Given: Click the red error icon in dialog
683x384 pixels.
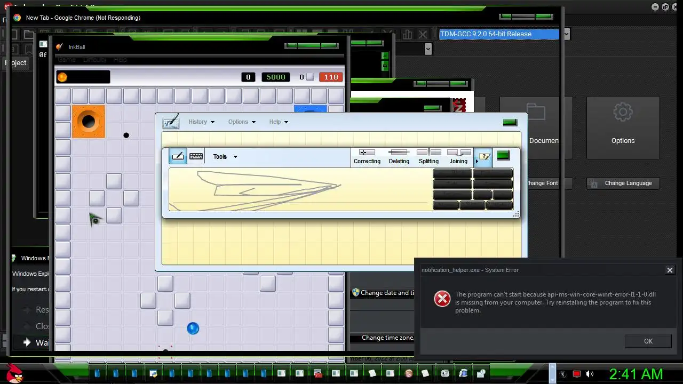Looking at the screenshot, I should pyautogui.click(x=442, y=299).
